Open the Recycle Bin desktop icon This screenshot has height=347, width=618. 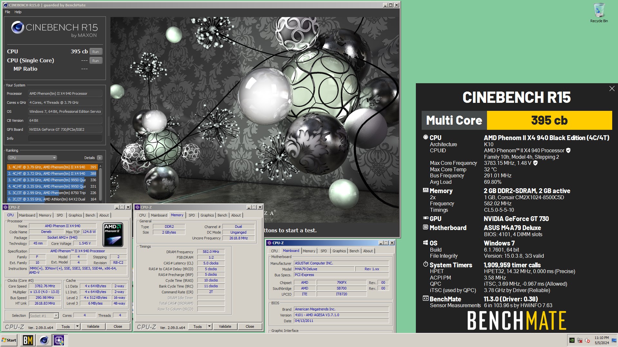pyautogui.click(x=599, y=13)
